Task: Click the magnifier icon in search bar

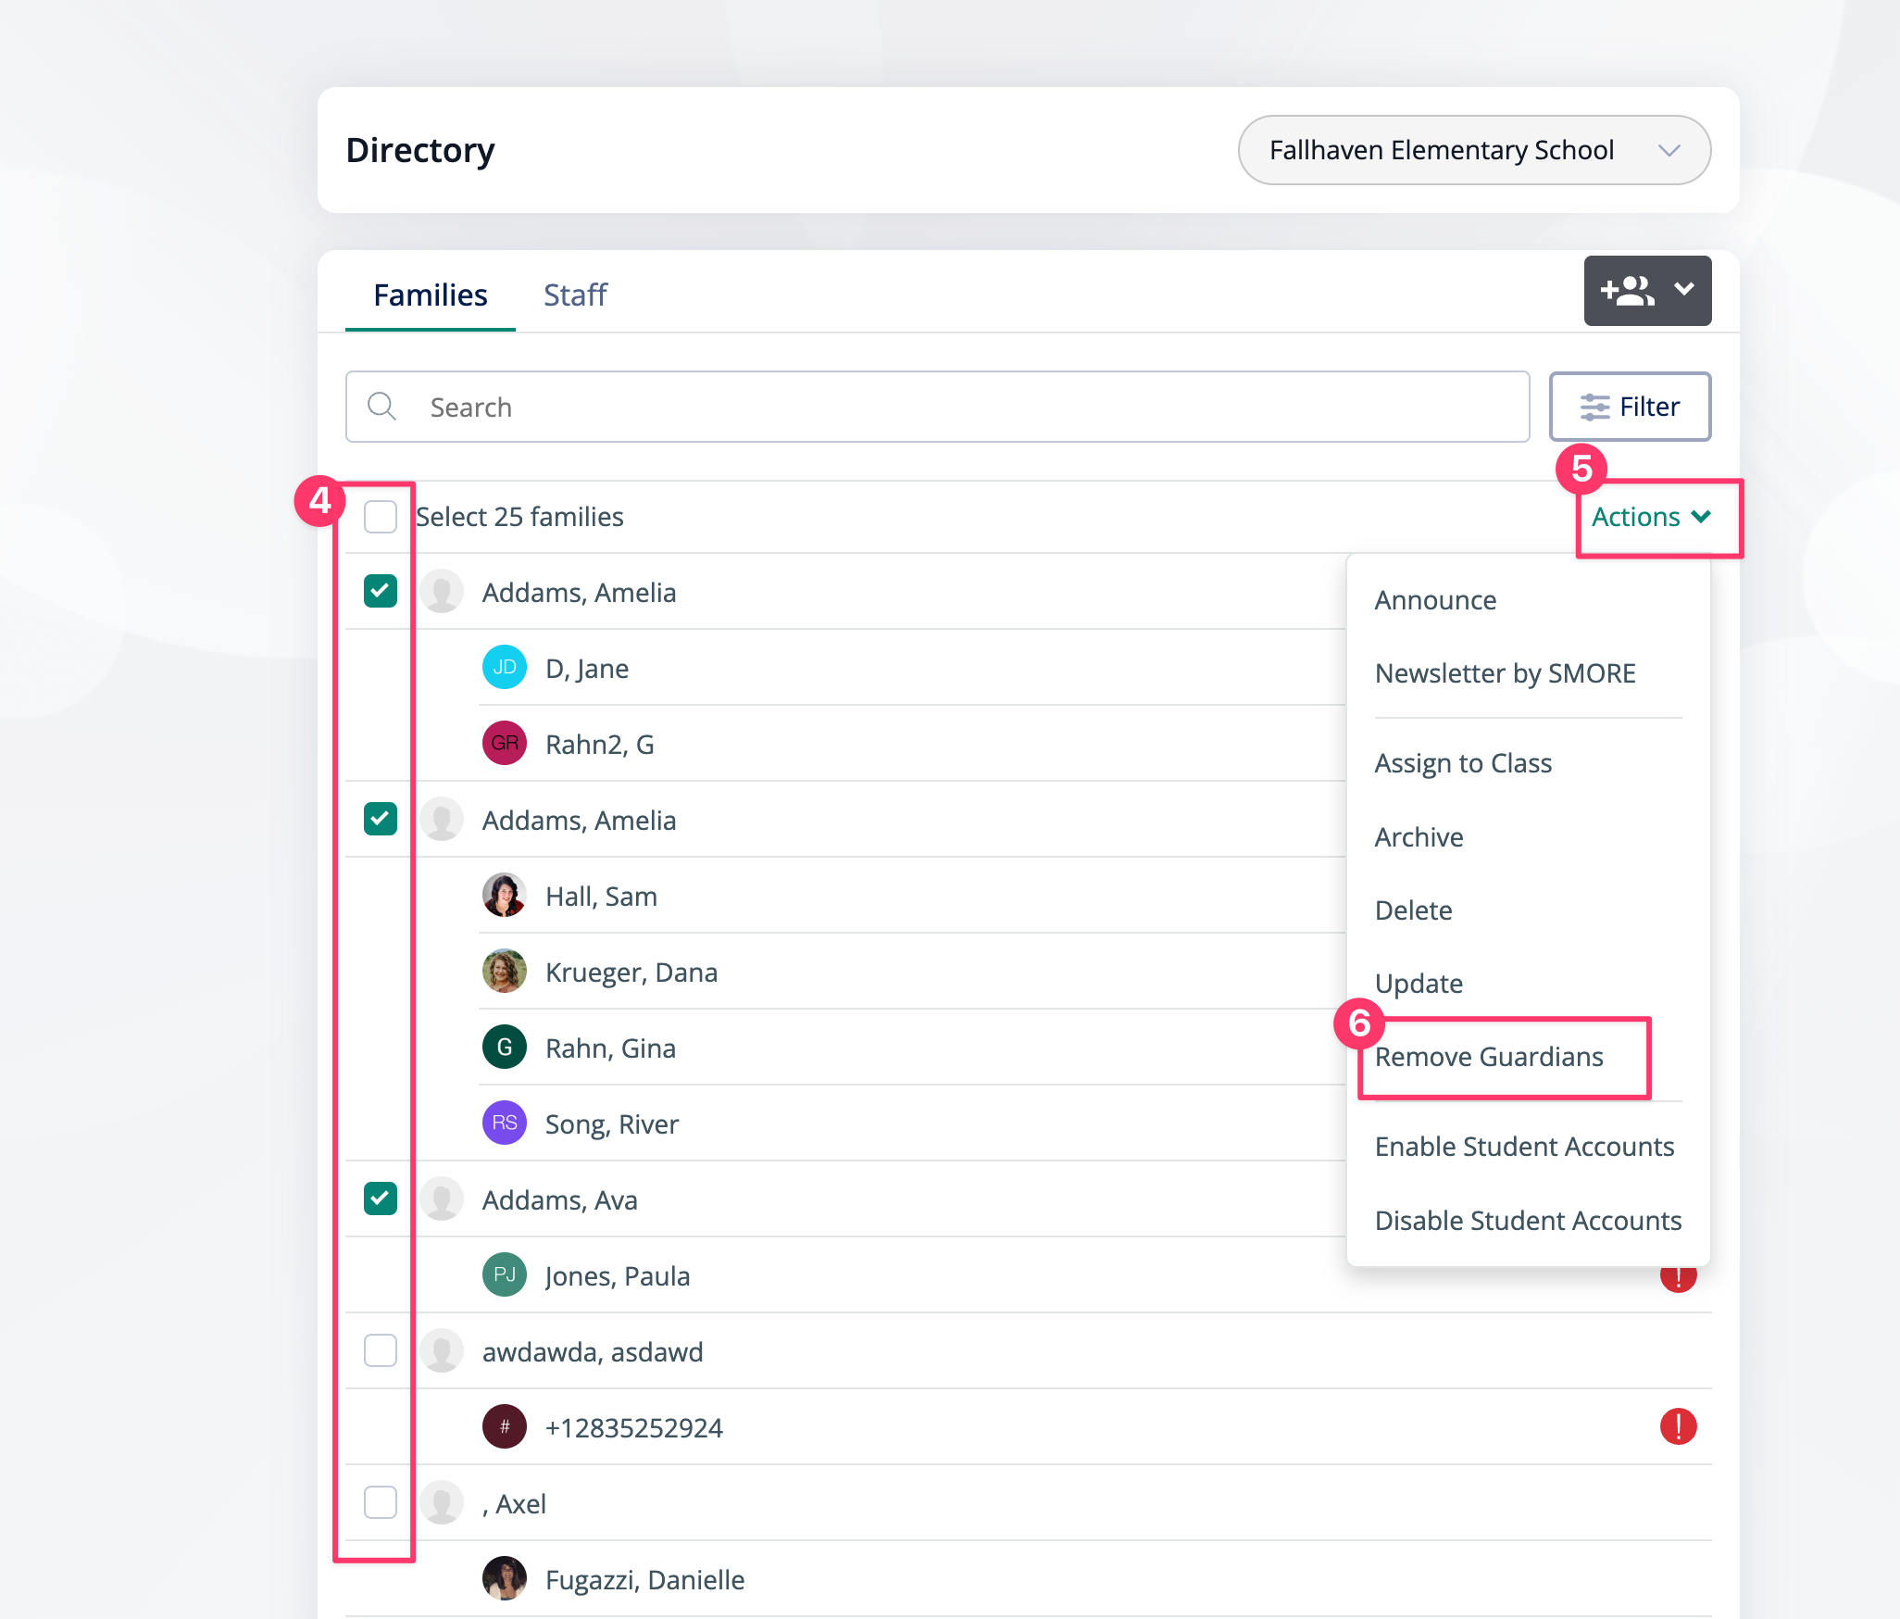Action: point(381,407)
